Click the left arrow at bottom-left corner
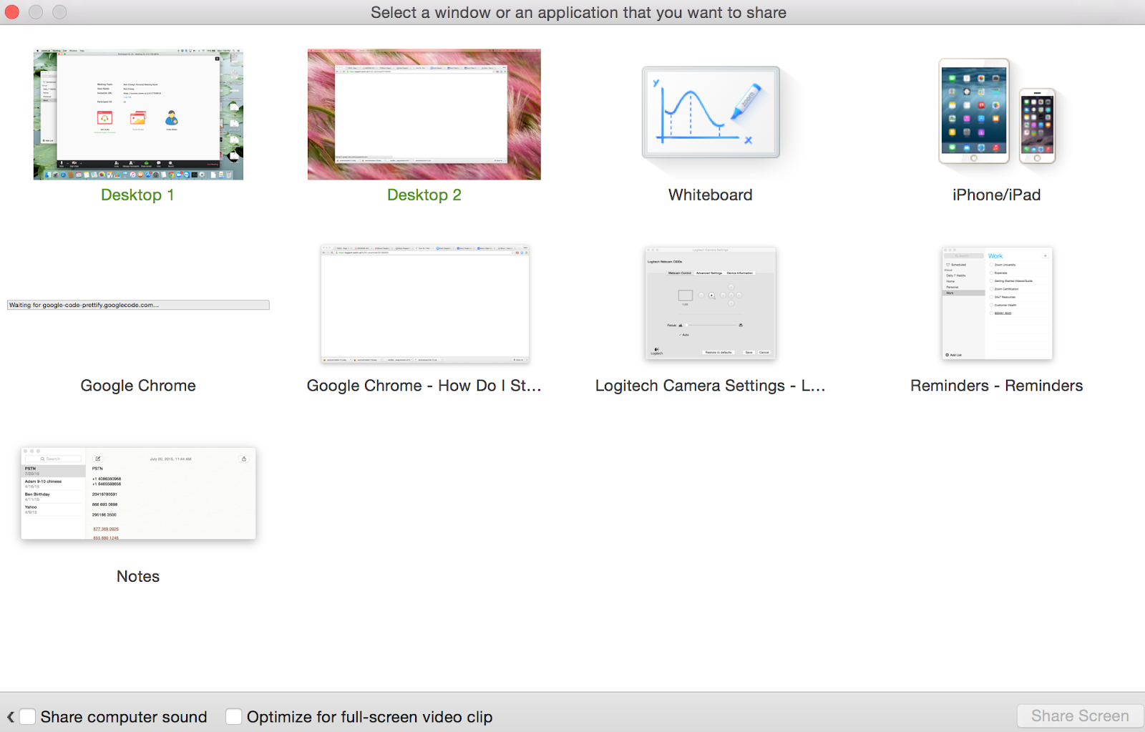 pos(11,716)
